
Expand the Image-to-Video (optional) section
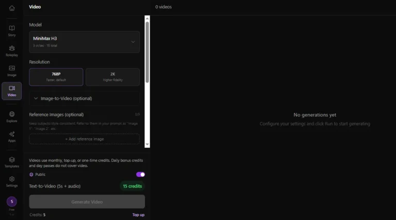(x=85, y=98)
